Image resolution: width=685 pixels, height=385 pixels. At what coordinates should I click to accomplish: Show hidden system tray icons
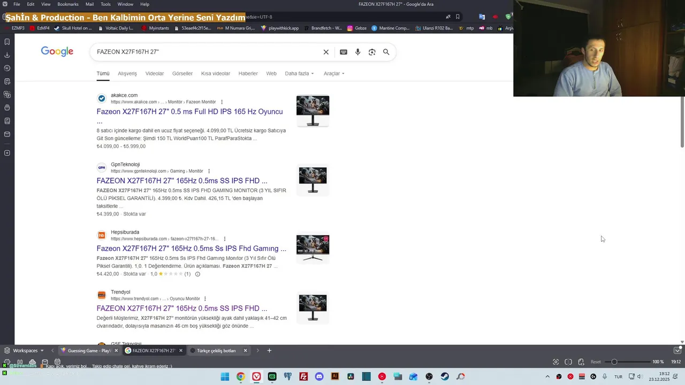point(547,376)
